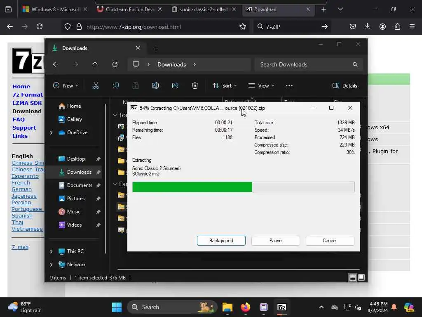Open 7z Format link on 7-zip page
This screenshot has height=317, width=422.
tap(28, 95)
